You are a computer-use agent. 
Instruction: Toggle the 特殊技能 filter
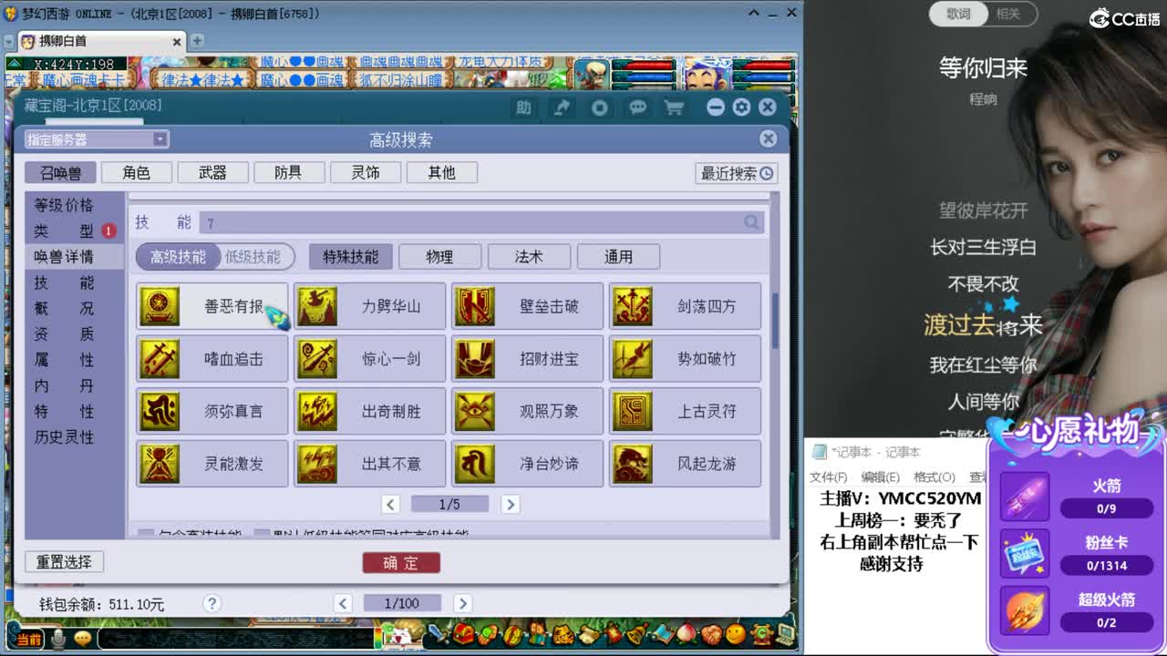(x=351, y=257)
